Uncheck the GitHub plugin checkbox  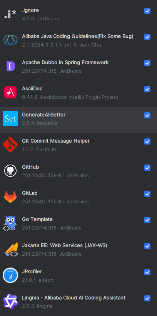tap(147, 168)
